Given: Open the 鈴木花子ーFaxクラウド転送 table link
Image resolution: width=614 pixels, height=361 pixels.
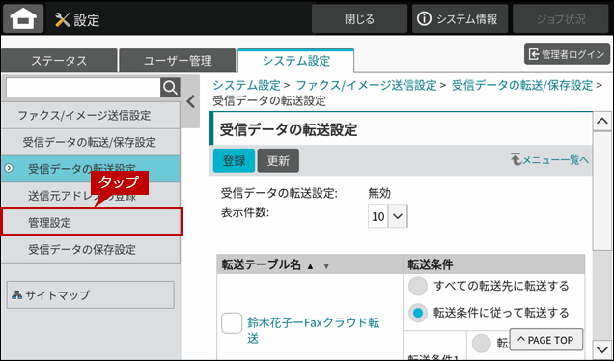Looking at the screenshot, I should pyautogui.click(x=313, y=330).
